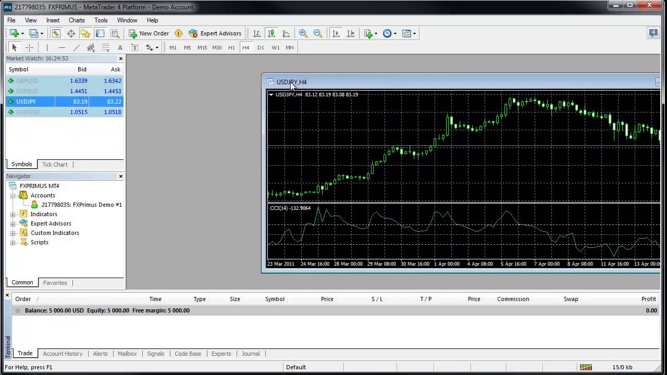Open the Arrows objects dropdown

point(152,47)
